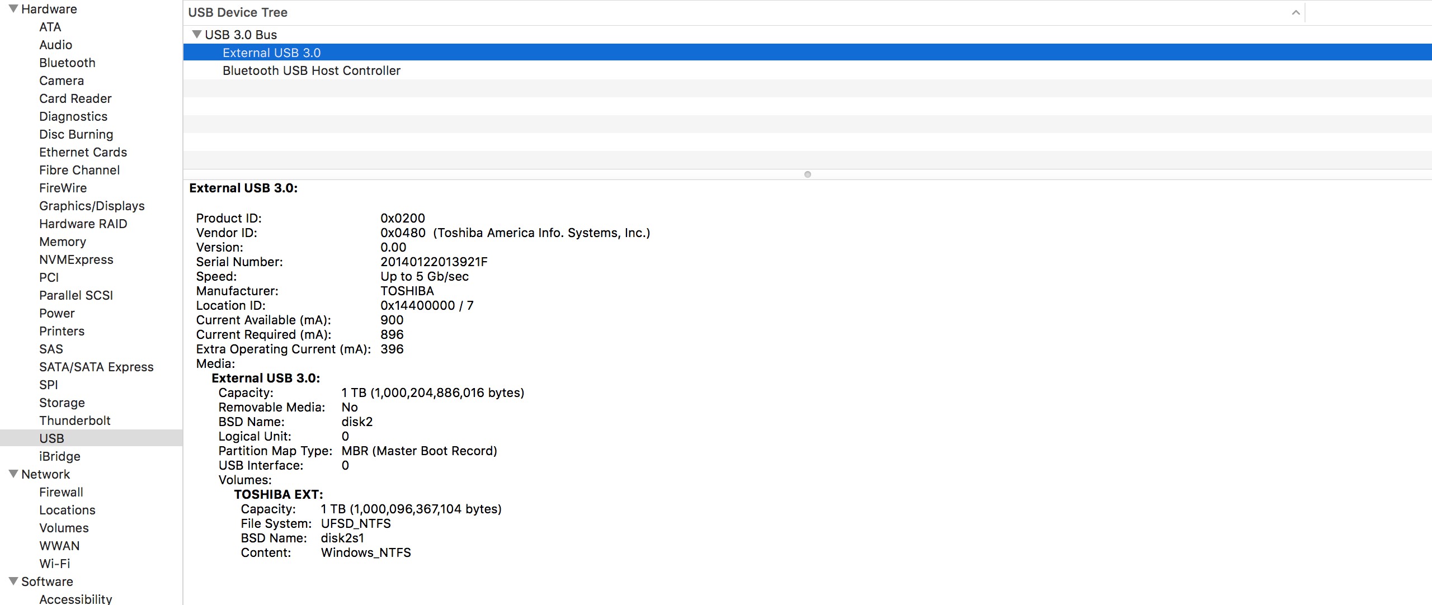Collapse the USB 3.0 Bus tree node
The width and height of the screenshot is (1432, 605).
196,34
